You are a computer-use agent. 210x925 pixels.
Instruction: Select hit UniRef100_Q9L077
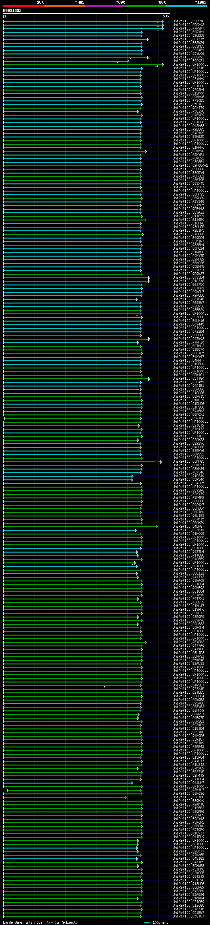tap(188, 851)
